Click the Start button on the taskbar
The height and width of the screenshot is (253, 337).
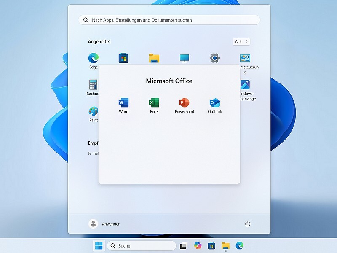[99, 245]
